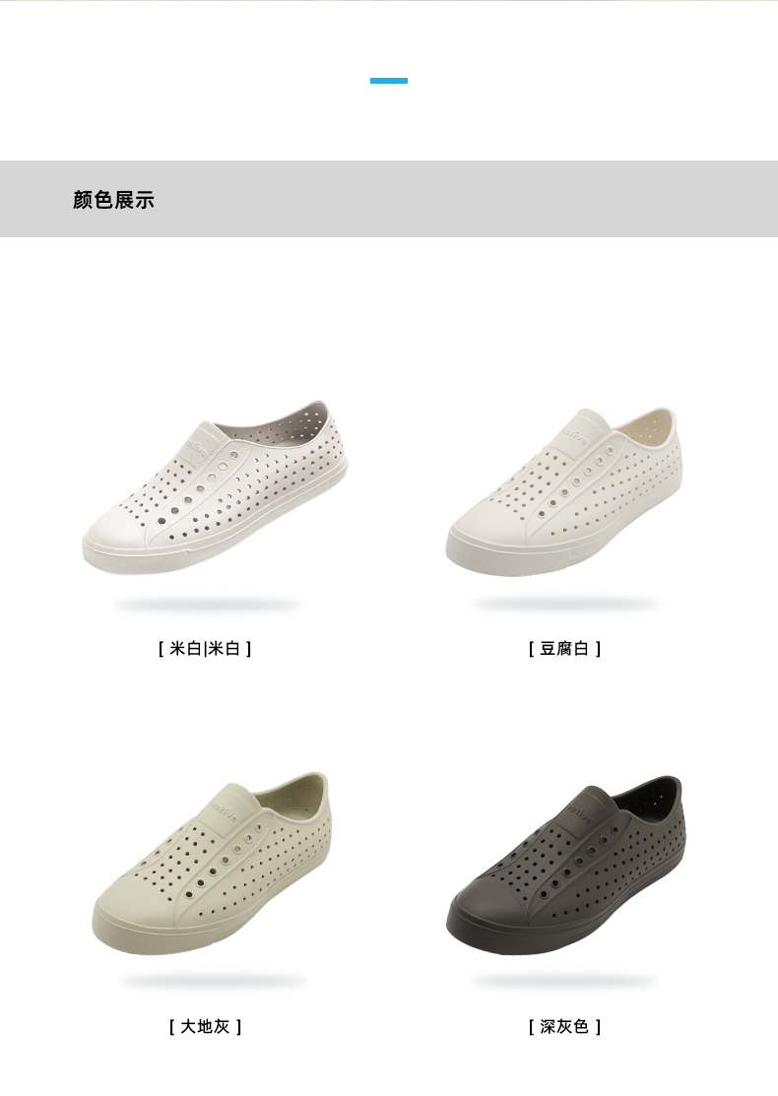Click the shadow beneath the 深灰色 shoe
This screenshot has height=1096, width=778.
[564, 981]
